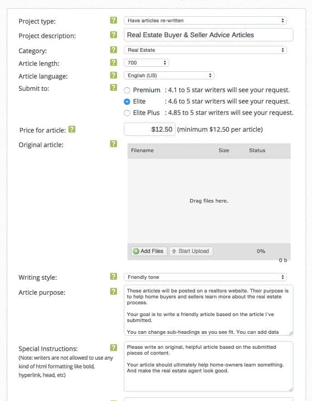Select the Premium writer level radio
This screenshot has width=312, height=401.
[x=127, y=90]
